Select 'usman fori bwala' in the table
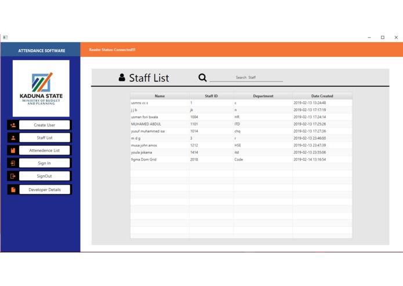This screenshot has width=403, height=286. pyautogui.click(x=241, y=117)
